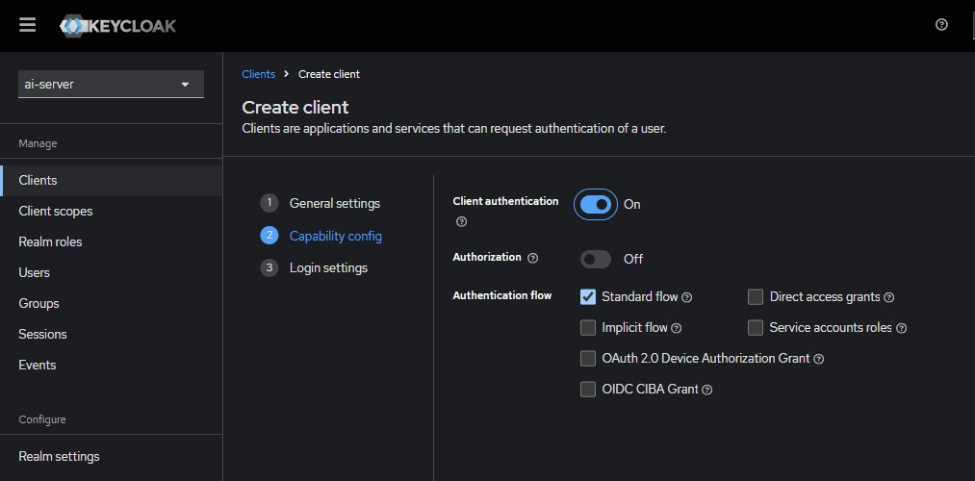Open Sessions section
Screen dimensions: 975x481
click(112, 335)
